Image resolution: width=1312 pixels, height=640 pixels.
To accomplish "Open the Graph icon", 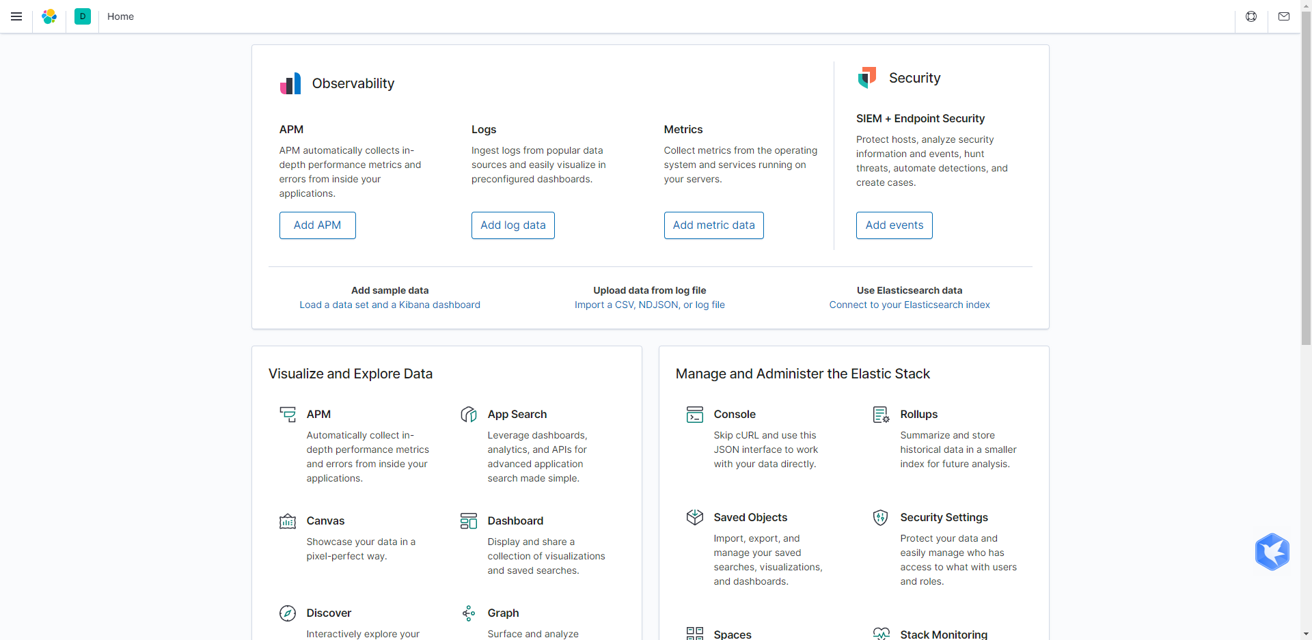I will point(469,613).
